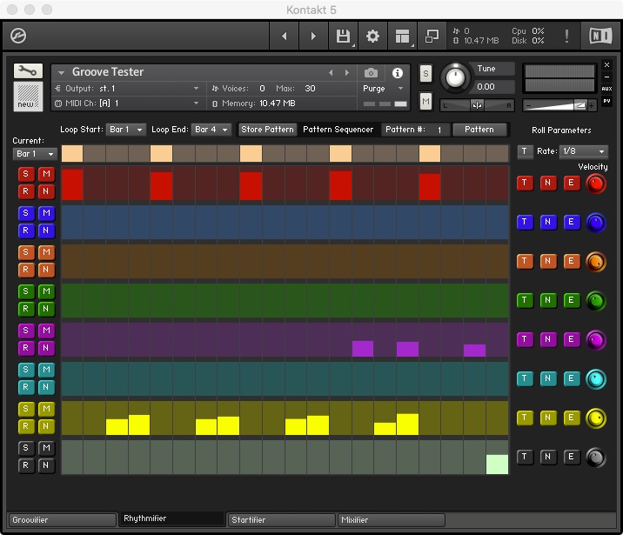Solo the red track
This screenshot has width=623, height=535.
[x=25, y=175]
